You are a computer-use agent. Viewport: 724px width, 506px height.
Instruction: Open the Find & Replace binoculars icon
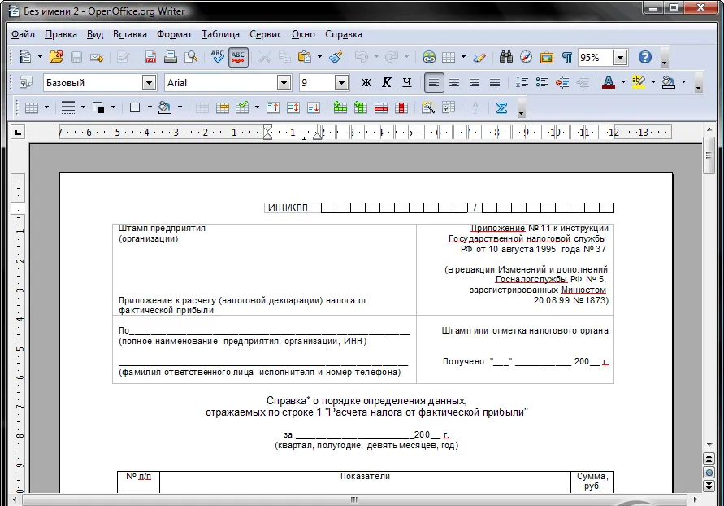pyautogui.click(x=506, y=57)
